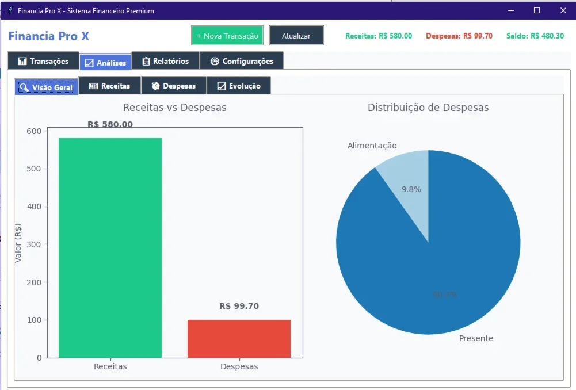Click the red Despesas bar in chart

pos(239,339)
